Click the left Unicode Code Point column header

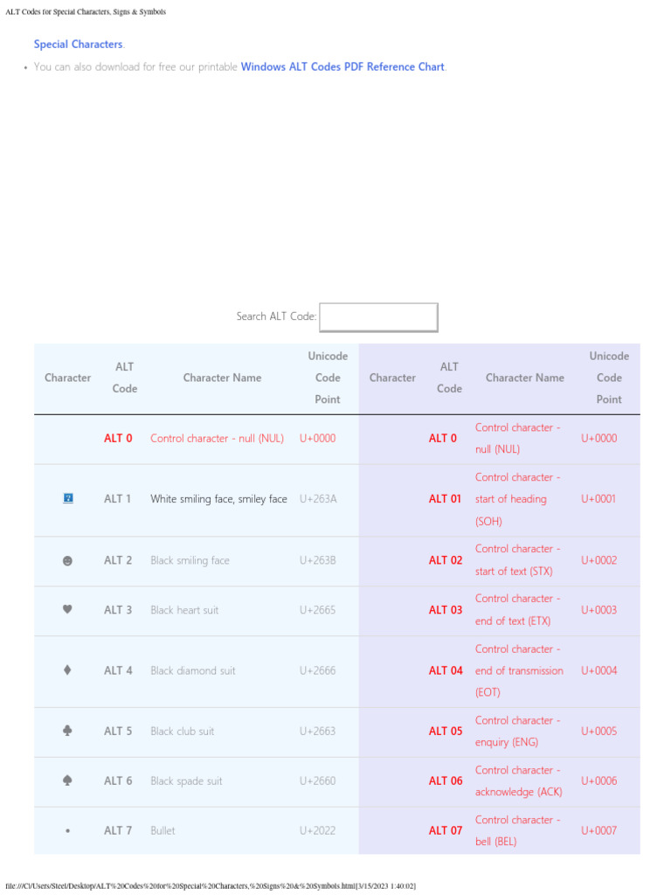[328, 378]
